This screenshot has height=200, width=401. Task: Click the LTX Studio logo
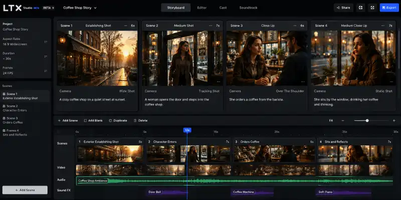click(x=21, y=8)
